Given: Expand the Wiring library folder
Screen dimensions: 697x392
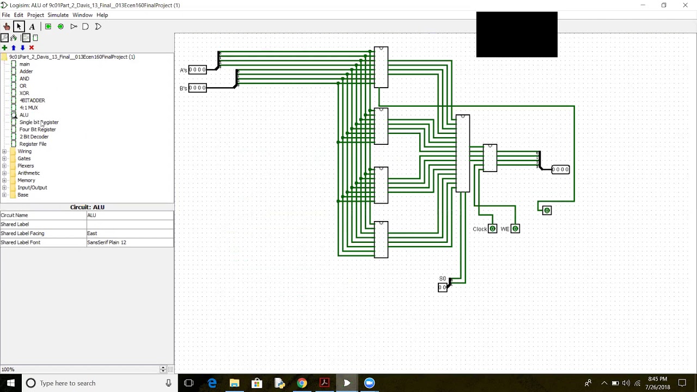Looking at the screenshot, I should pos(4,151).
